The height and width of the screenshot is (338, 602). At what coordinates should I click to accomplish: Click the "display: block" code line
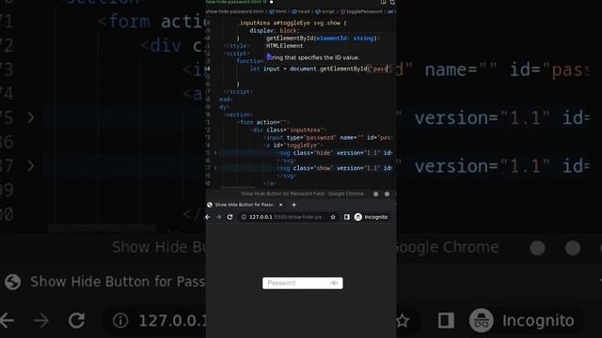pos(275,31)
